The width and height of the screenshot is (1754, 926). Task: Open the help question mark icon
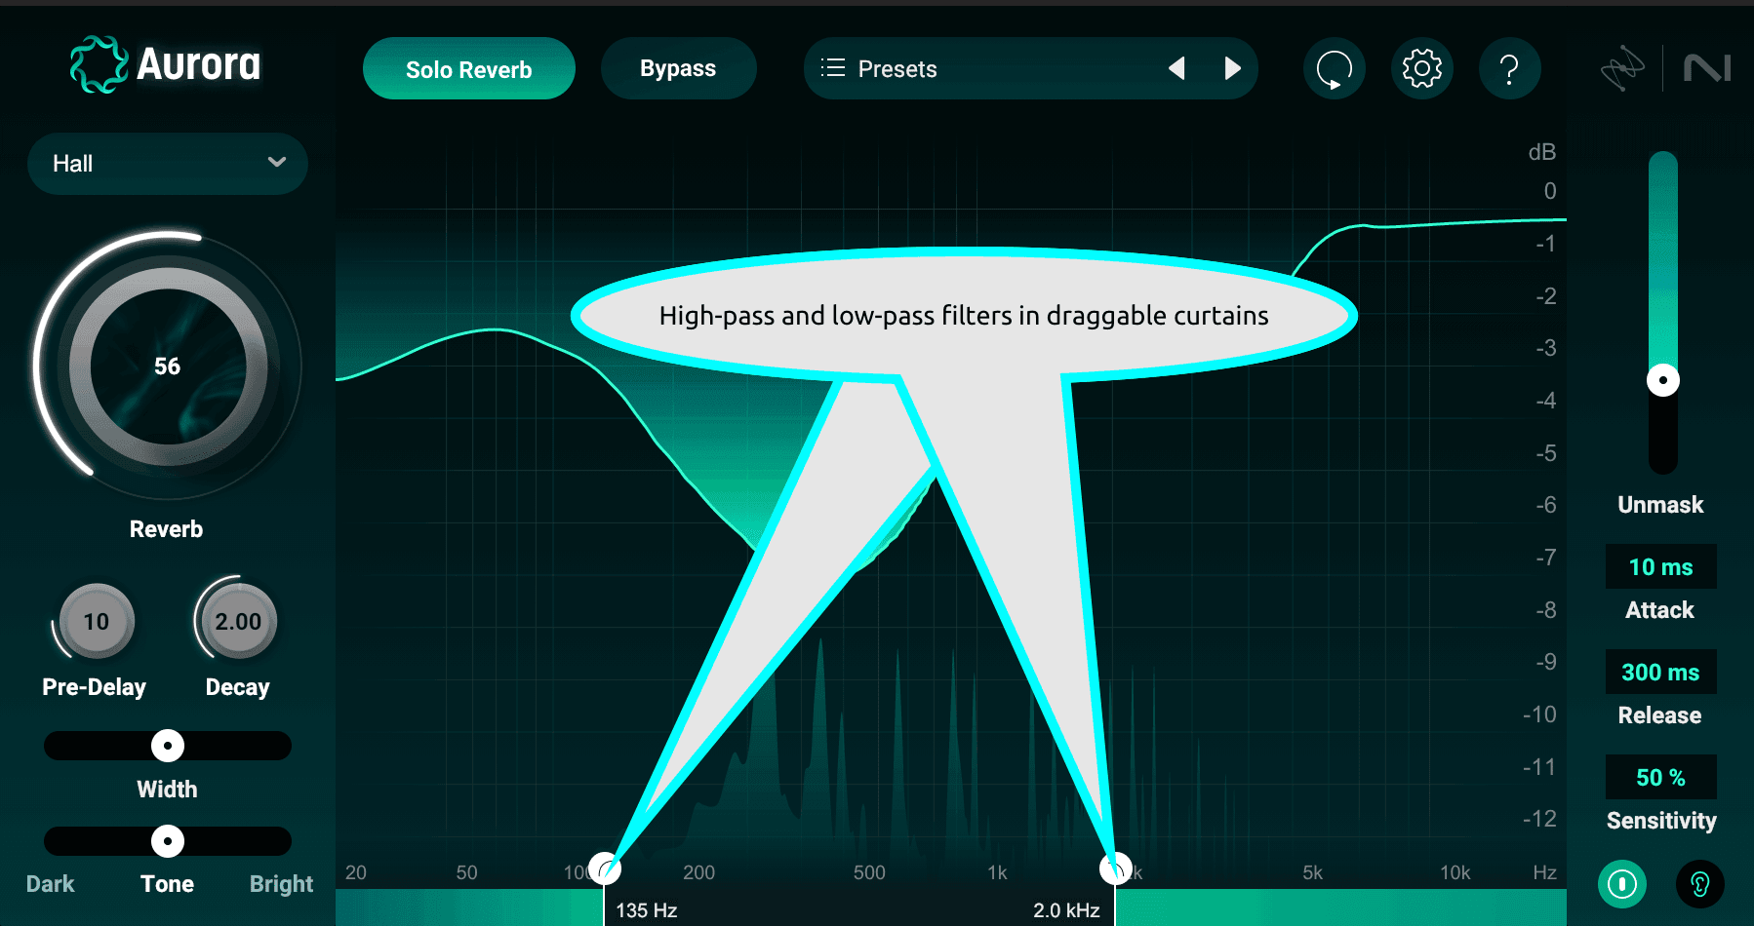1509,69
